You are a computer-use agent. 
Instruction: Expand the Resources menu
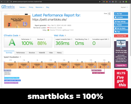pos(40,7)
